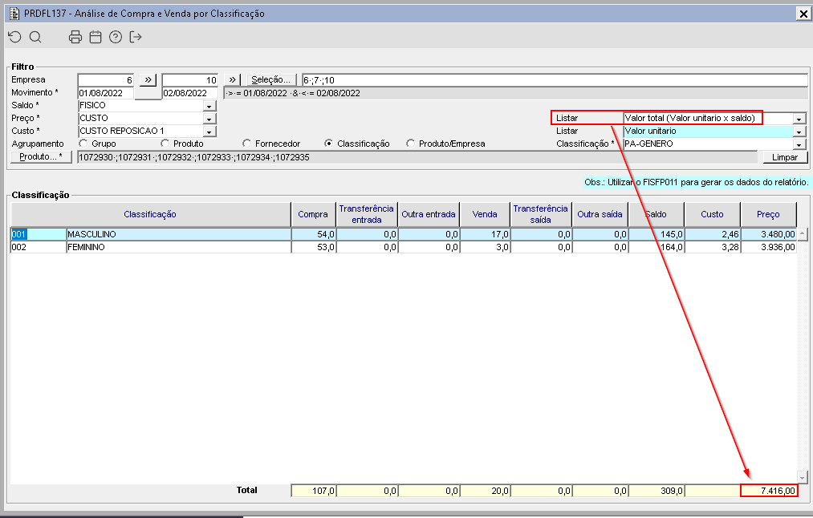
Task: Close the PRDFL137 window
Action: click(x=803, y=14)
